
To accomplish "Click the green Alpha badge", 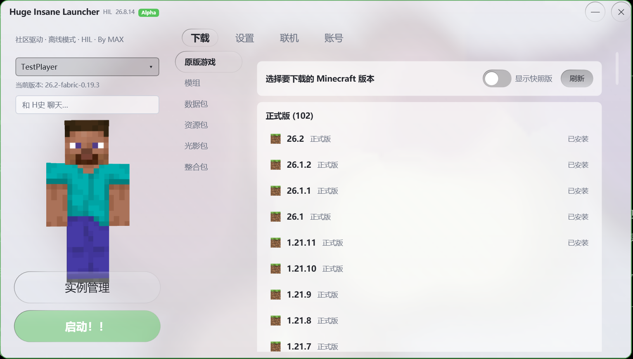I will pyautogui.click(x=149, y=12).
